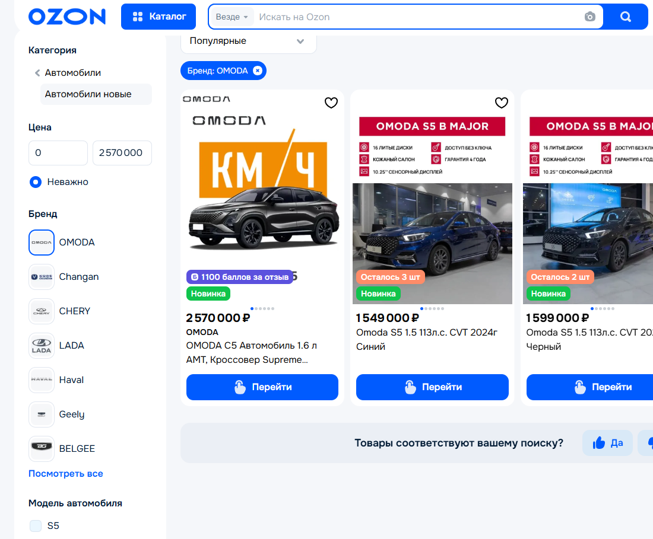Add blue Omoda S5 to favorites heart
This screenshot has width=653, height=539.
pos(502,103)
